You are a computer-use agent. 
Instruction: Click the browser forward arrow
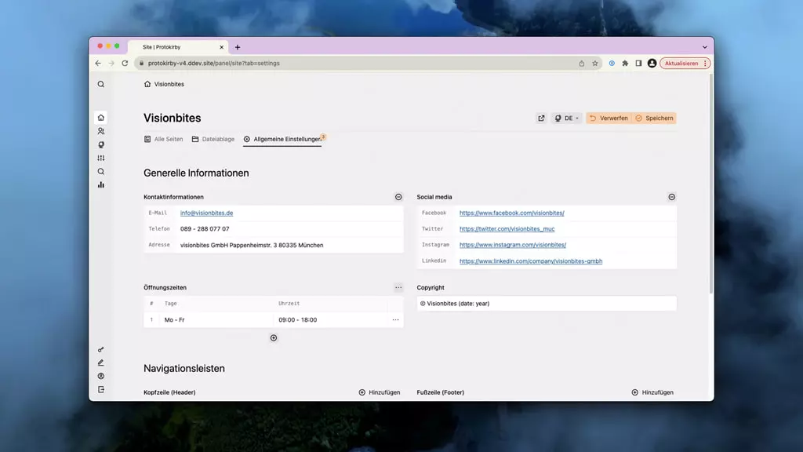pos(111,63)
